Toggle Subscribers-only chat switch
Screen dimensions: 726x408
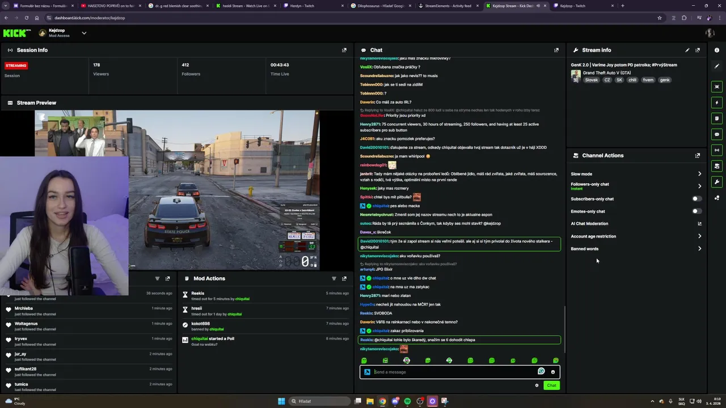[697, 199]
